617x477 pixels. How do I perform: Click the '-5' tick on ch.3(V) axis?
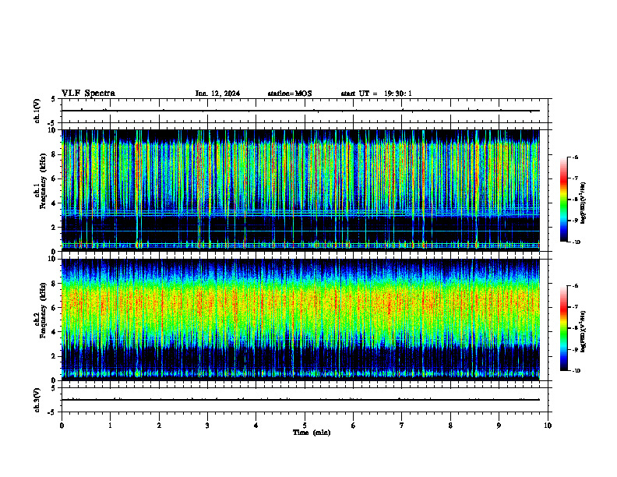click(x=52, y=412)
